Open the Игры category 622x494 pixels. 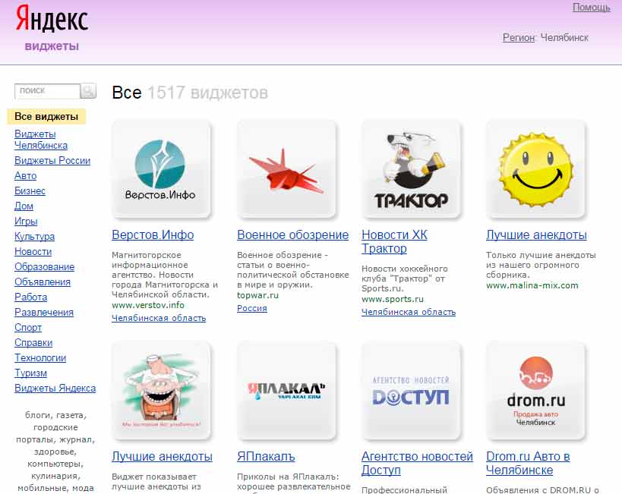click(26, 222)
